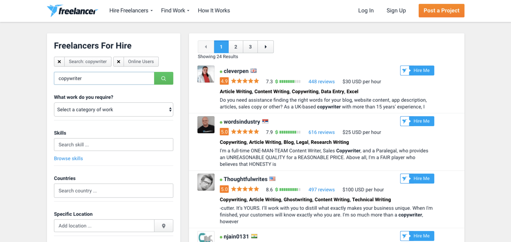The height and width of the screenshot is (242, 511).
Task: Click cleverpen's earnings dollar indicator
Action: pyautogui.click(x=288, y=82)
